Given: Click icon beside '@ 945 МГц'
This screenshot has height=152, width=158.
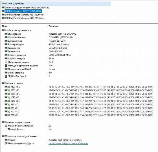Looking at the screenshot, I should 6,104.
